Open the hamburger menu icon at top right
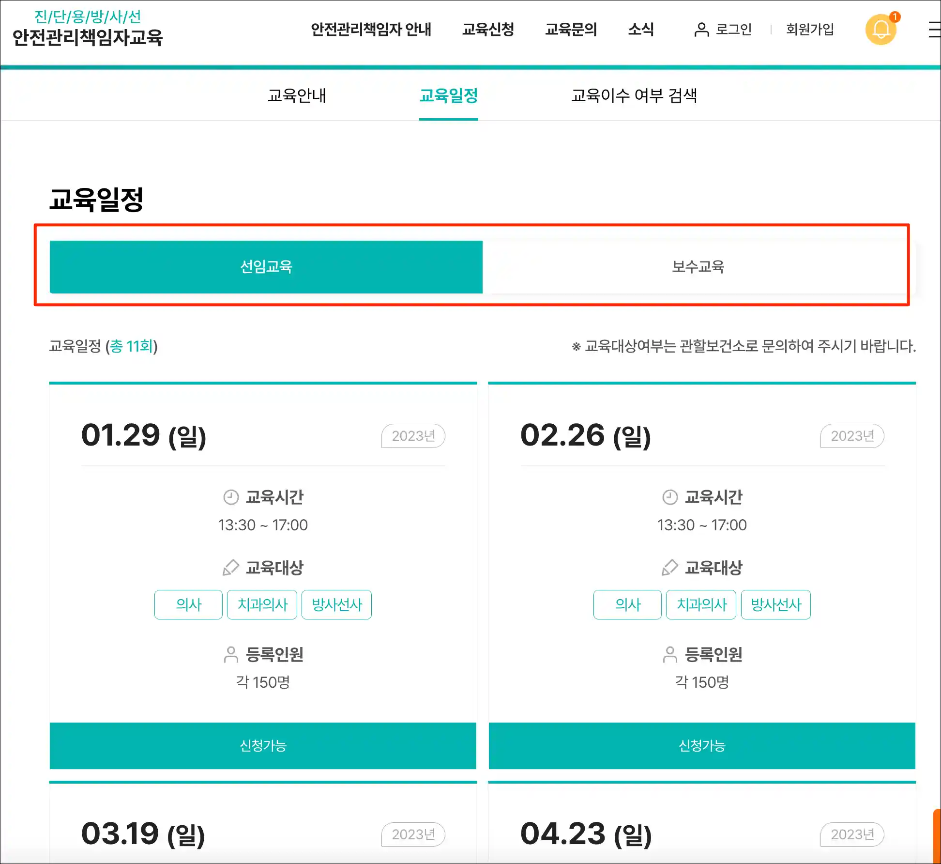Viewport: 941px width, 864px height. coord(935,30)
